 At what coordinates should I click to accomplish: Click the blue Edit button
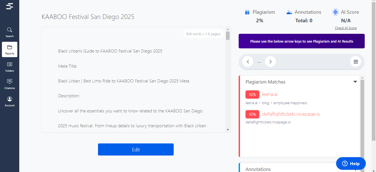(136, 149)
